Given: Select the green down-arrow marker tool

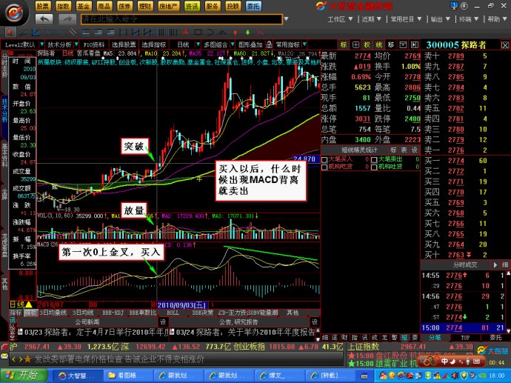Looking at the screenshot, I should pos(247,33).
